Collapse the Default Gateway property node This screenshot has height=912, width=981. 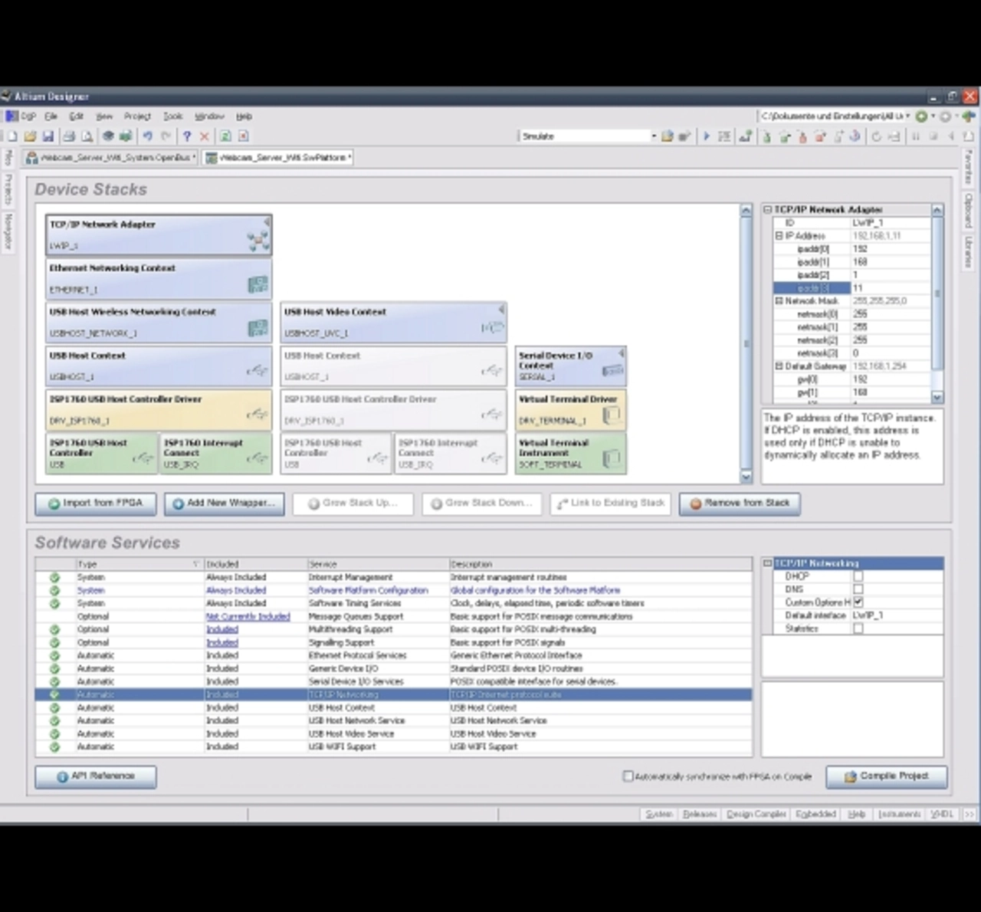779,366
